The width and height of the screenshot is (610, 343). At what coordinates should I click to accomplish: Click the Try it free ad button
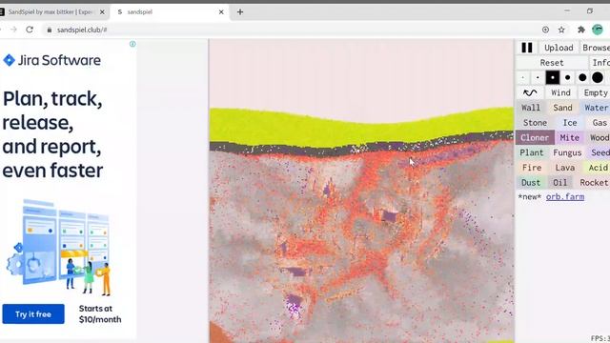tap(33, 313)
